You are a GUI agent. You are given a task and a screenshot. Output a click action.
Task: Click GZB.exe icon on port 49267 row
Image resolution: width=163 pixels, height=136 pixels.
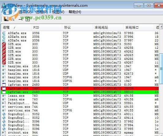[4, 63]
